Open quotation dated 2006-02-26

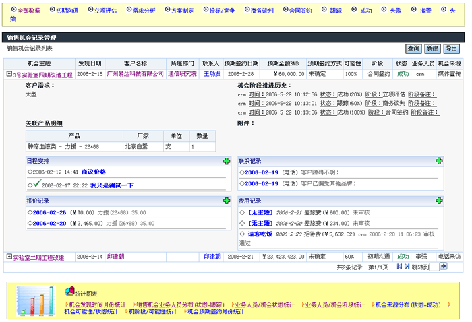click(49, 213)
